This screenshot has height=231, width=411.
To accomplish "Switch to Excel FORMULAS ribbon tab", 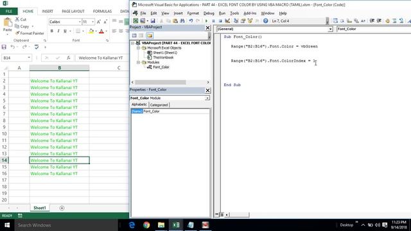I will click(102, 12).
